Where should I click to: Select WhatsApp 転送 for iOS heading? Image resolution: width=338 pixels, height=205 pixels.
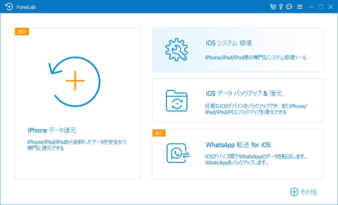coord(238,145)
